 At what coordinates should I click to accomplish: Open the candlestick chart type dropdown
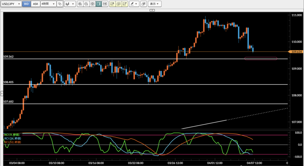[x=70, y=4]
